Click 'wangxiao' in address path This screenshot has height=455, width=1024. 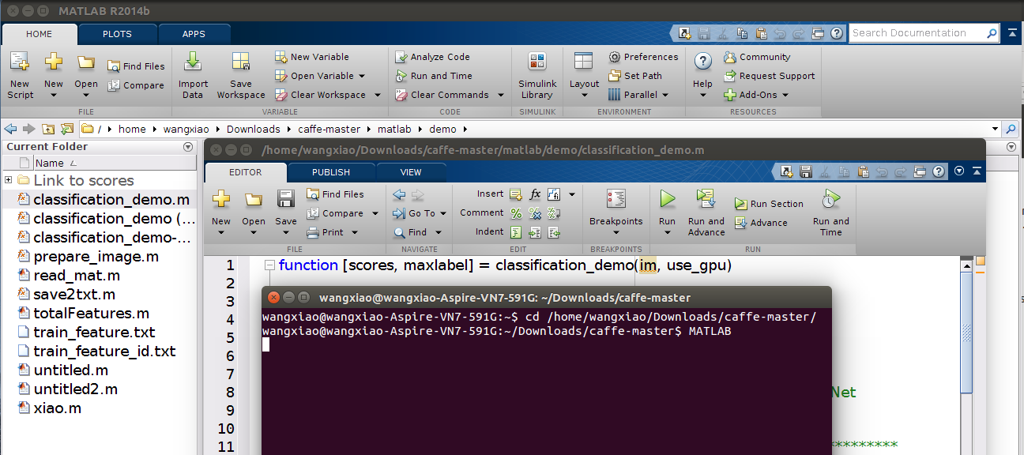tap(186, 129)
